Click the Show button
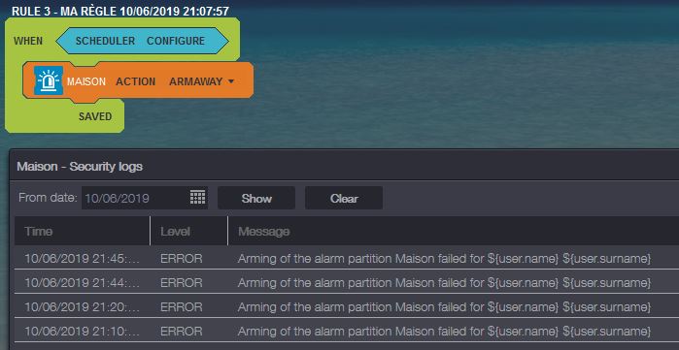The image size is (679, 350). tap(256, 199)
